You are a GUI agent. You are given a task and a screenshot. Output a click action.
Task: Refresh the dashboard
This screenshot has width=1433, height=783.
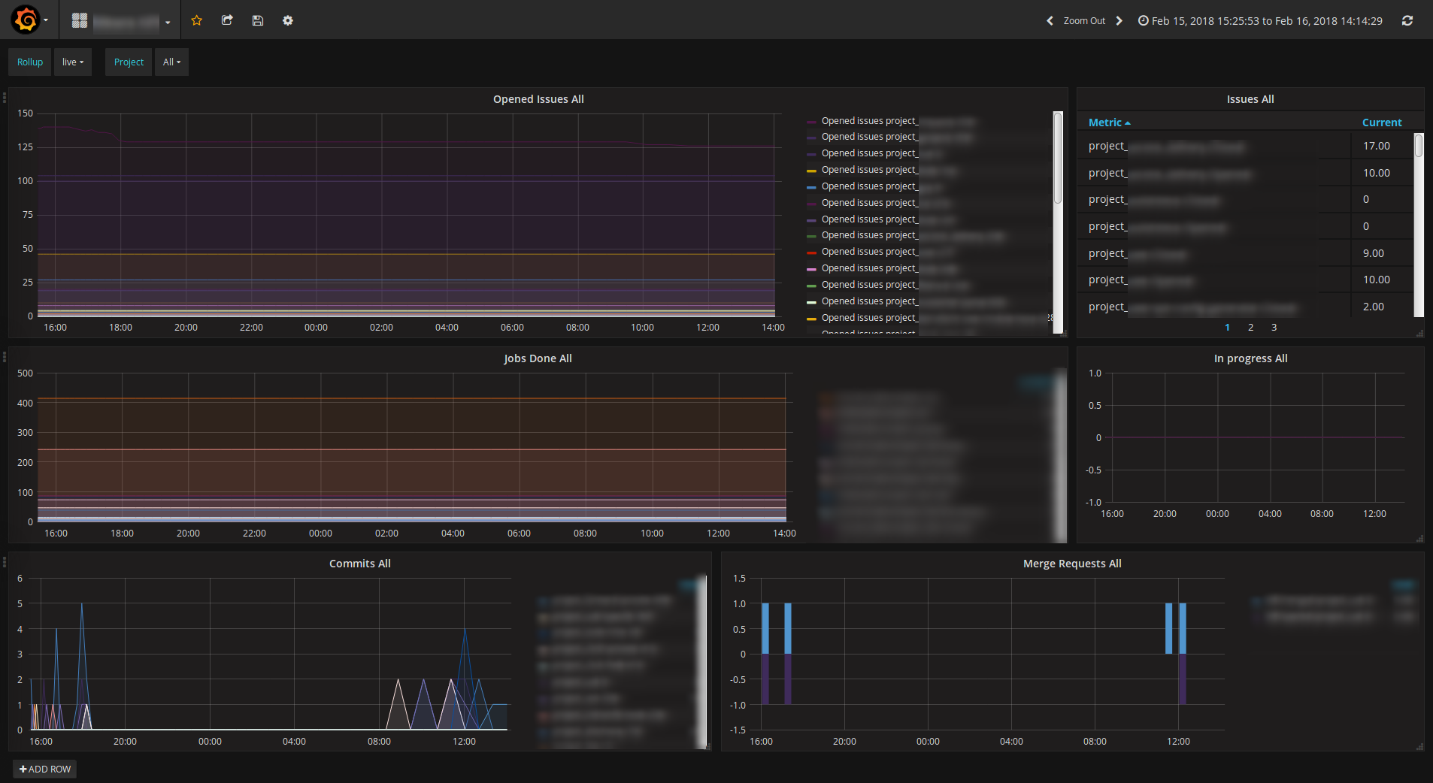click(1407, 21)
